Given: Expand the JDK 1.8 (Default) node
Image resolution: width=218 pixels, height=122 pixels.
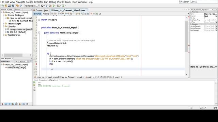Looking at the screenshot, I should [x=6, y=32].
